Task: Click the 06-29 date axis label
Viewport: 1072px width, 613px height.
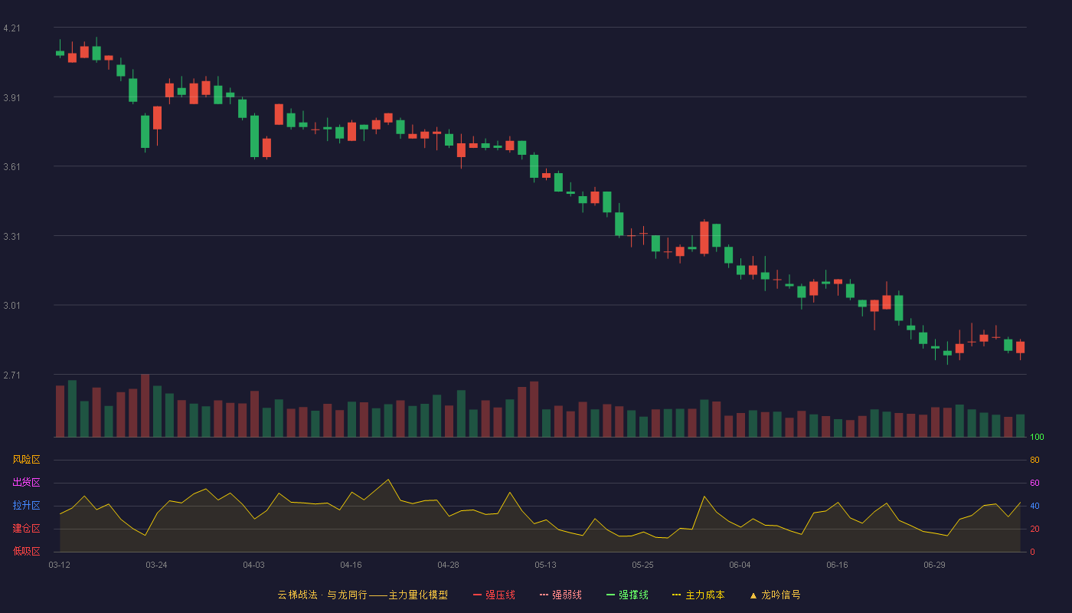Action: 934,565
